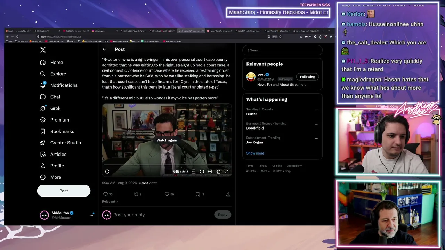445x250 pixels.
Task: Switch to the Reddit browser tab
Action: pyautogui.click(x=19, y=31)
